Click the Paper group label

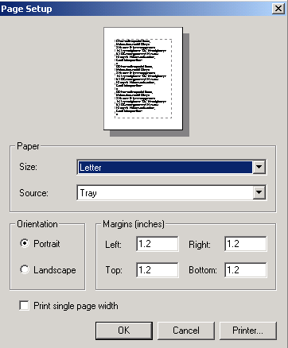[x=28, y=146]
